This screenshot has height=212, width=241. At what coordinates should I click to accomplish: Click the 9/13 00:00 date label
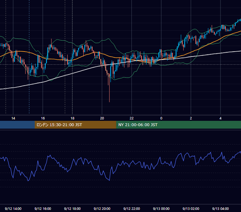click(161, 208)
